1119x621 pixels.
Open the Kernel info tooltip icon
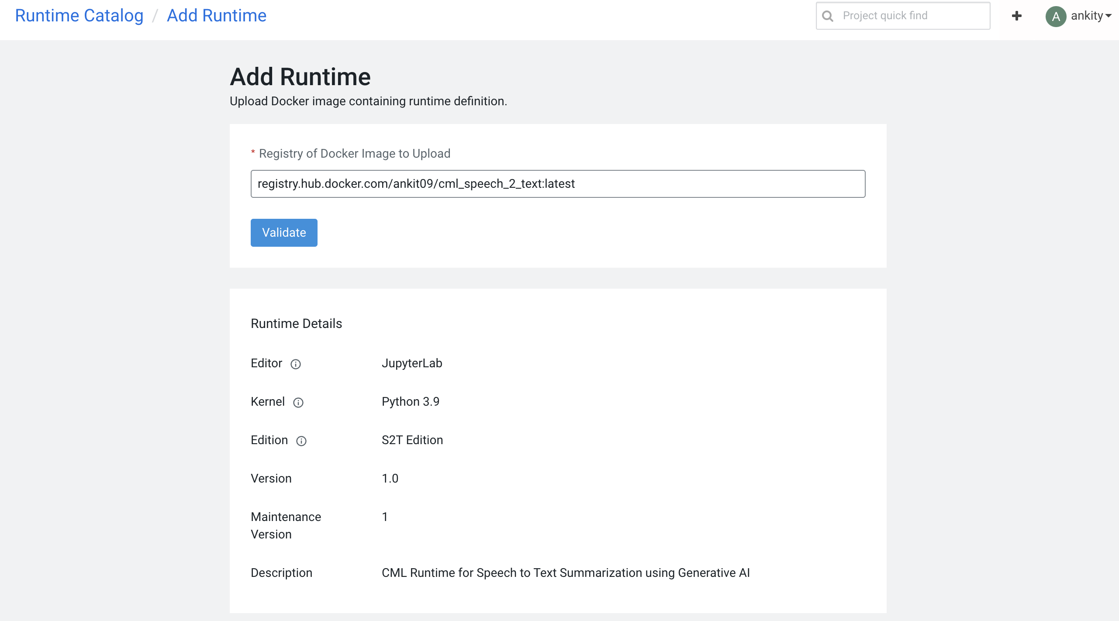click(298, 403)
